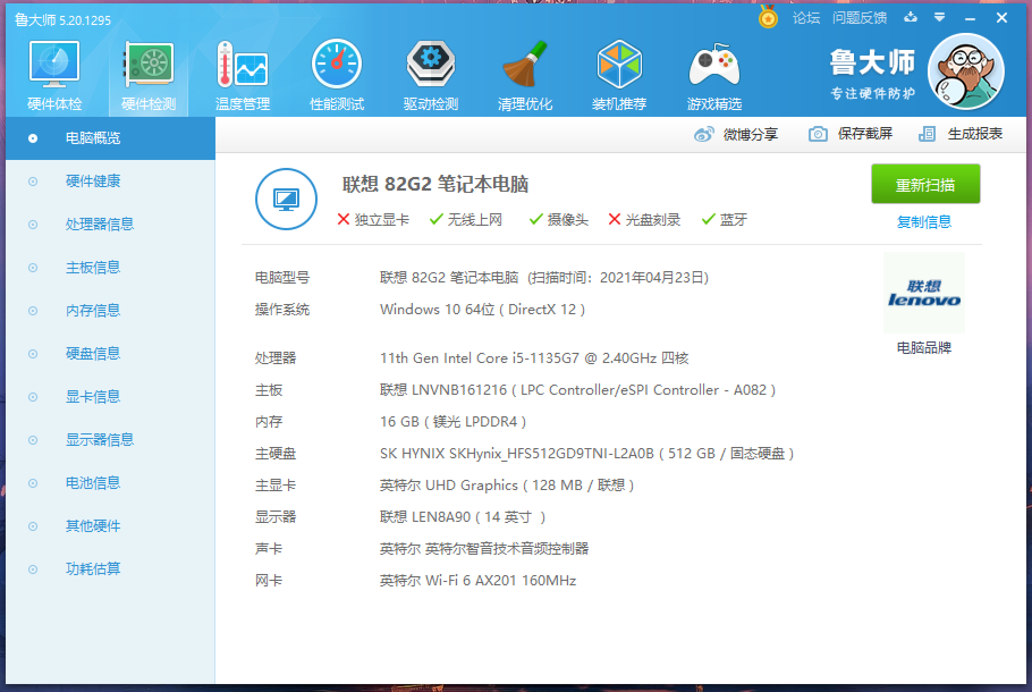
Task: Click the Lenovo brand logo
Action: coord(924,293)
